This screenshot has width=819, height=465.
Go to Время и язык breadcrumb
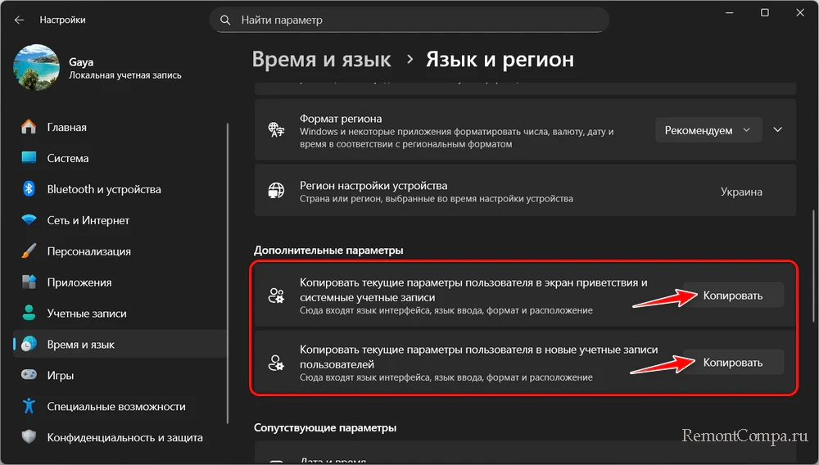click(x=321, y=60)
